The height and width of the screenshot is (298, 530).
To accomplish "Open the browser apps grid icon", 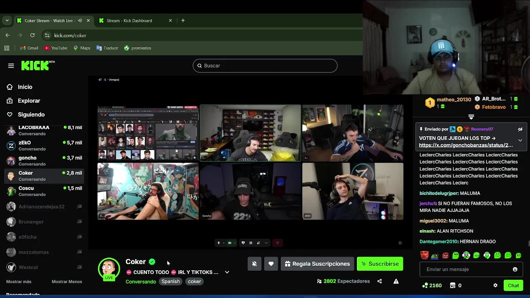I will coord(7,48).
